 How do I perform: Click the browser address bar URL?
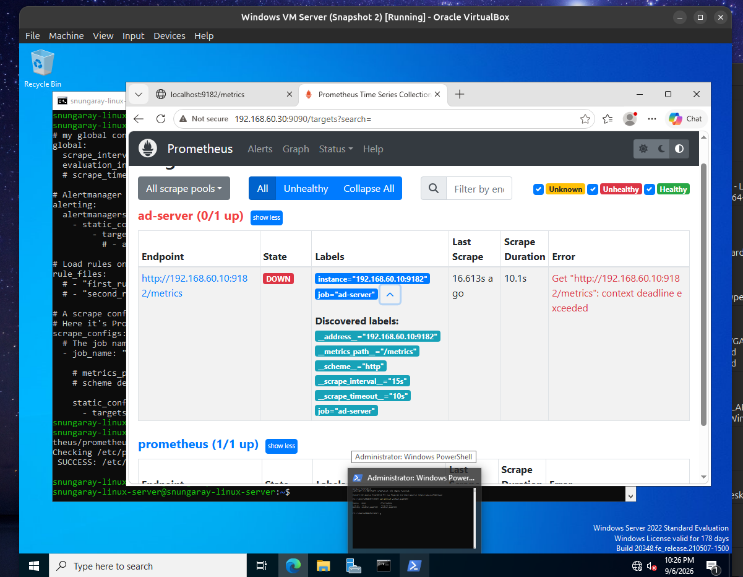(x=303, y=119)
